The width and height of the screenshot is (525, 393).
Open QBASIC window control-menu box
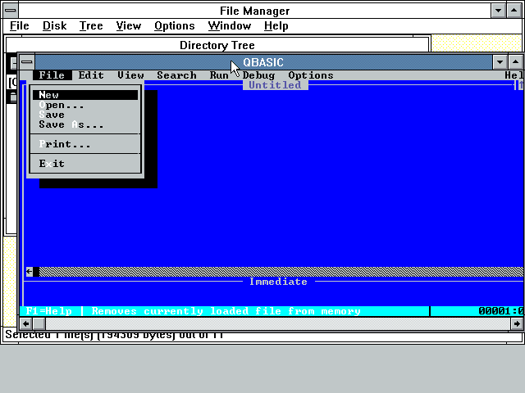(x=27, y=62)
